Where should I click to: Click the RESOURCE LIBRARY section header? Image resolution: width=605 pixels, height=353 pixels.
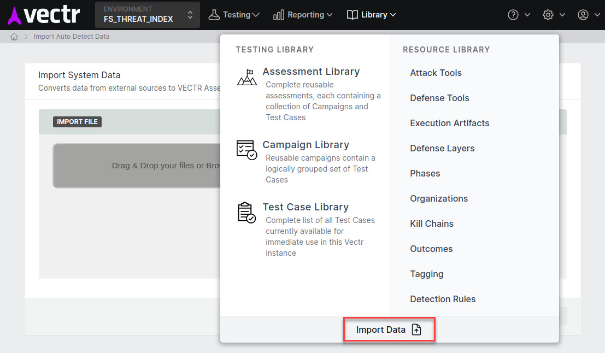pos(447,50)
